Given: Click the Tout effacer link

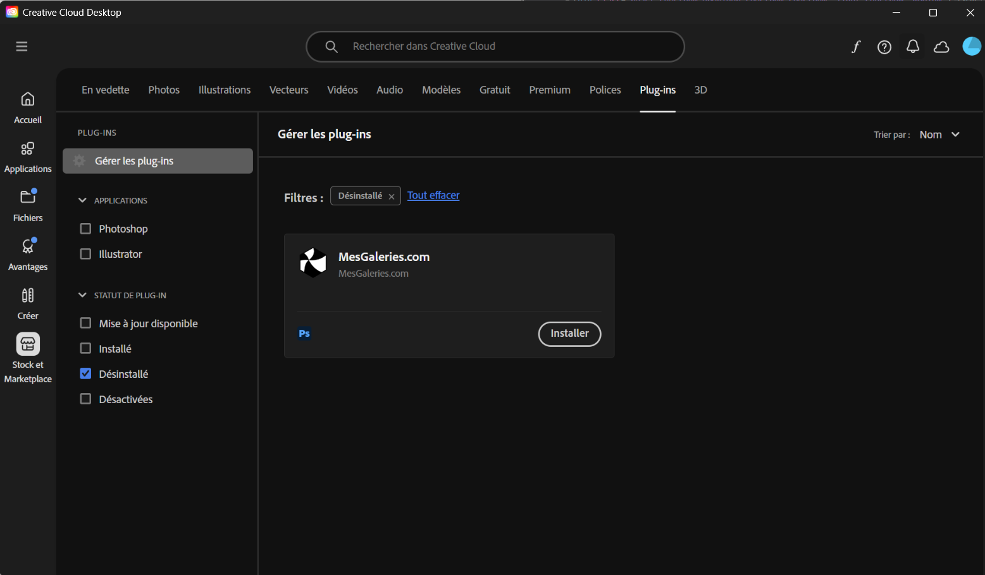Looking at the screenshot, I should click(433, 195).
